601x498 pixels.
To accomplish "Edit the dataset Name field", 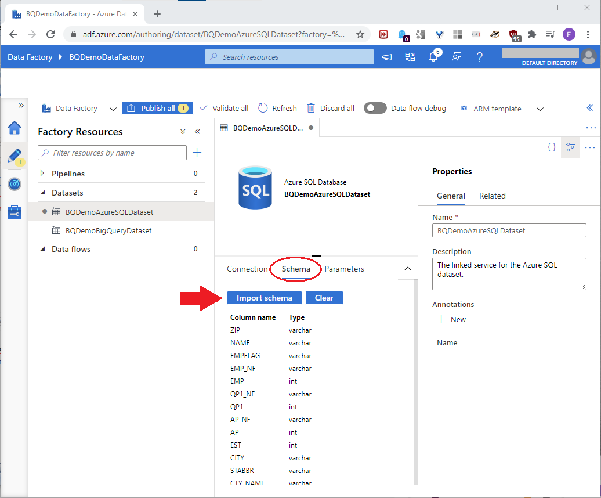I will click(509, 231).
